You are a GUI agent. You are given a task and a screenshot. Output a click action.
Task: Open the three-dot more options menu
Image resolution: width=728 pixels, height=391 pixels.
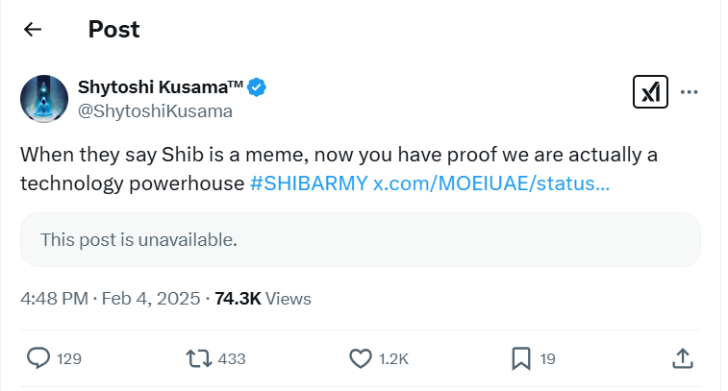click(x=689, y=92)
